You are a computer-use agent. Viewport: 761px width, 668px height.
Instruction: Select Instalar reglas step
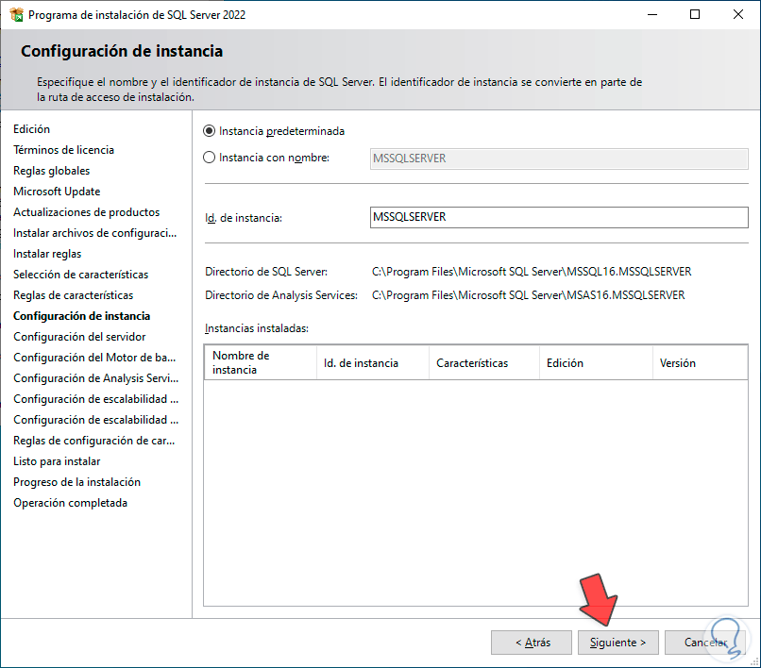point(47,254)
